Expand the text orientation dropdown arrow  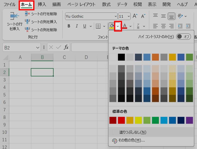(x=185, y=16)
